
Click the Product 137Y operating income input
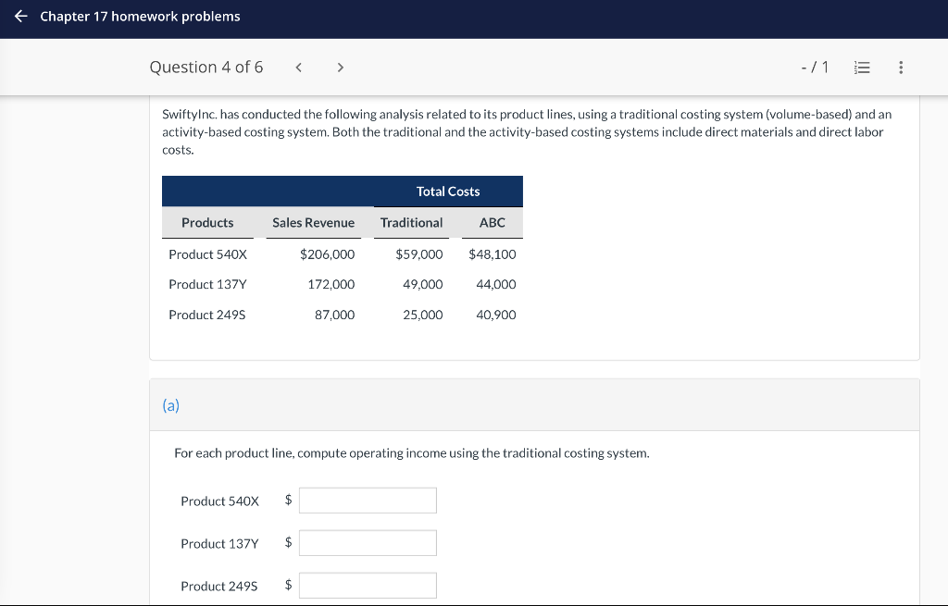[368, 542]
